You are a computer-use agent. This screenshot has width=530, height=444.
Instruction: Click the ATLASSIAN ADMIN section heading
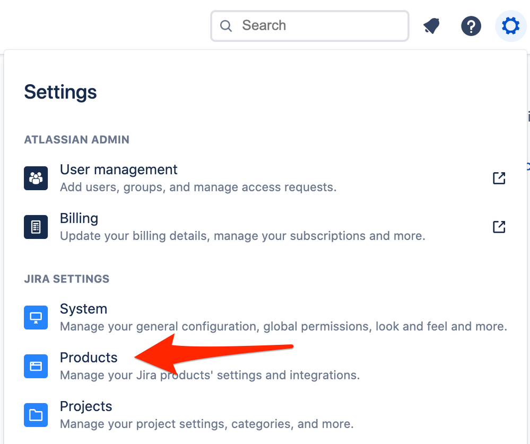77,140
